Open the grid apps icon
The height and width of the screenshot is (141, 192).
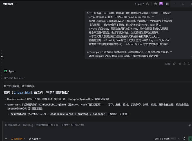click(167, 4)
